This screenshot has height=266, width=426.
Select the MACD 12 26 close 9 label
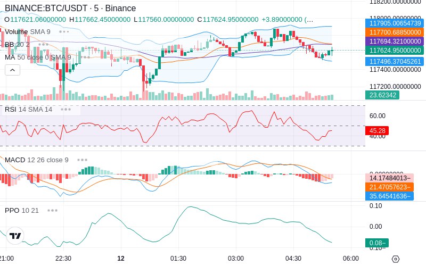click(37, 160)
